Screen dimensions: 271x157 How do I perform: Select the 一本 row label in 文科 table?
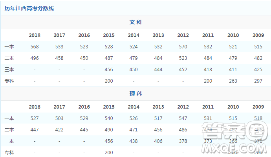tap(9, 46)
